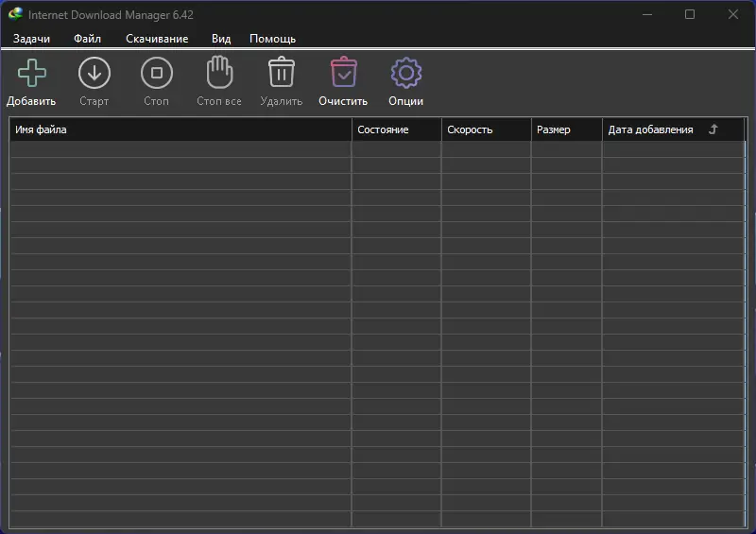Start download with Старт icon

click(94, 73)
